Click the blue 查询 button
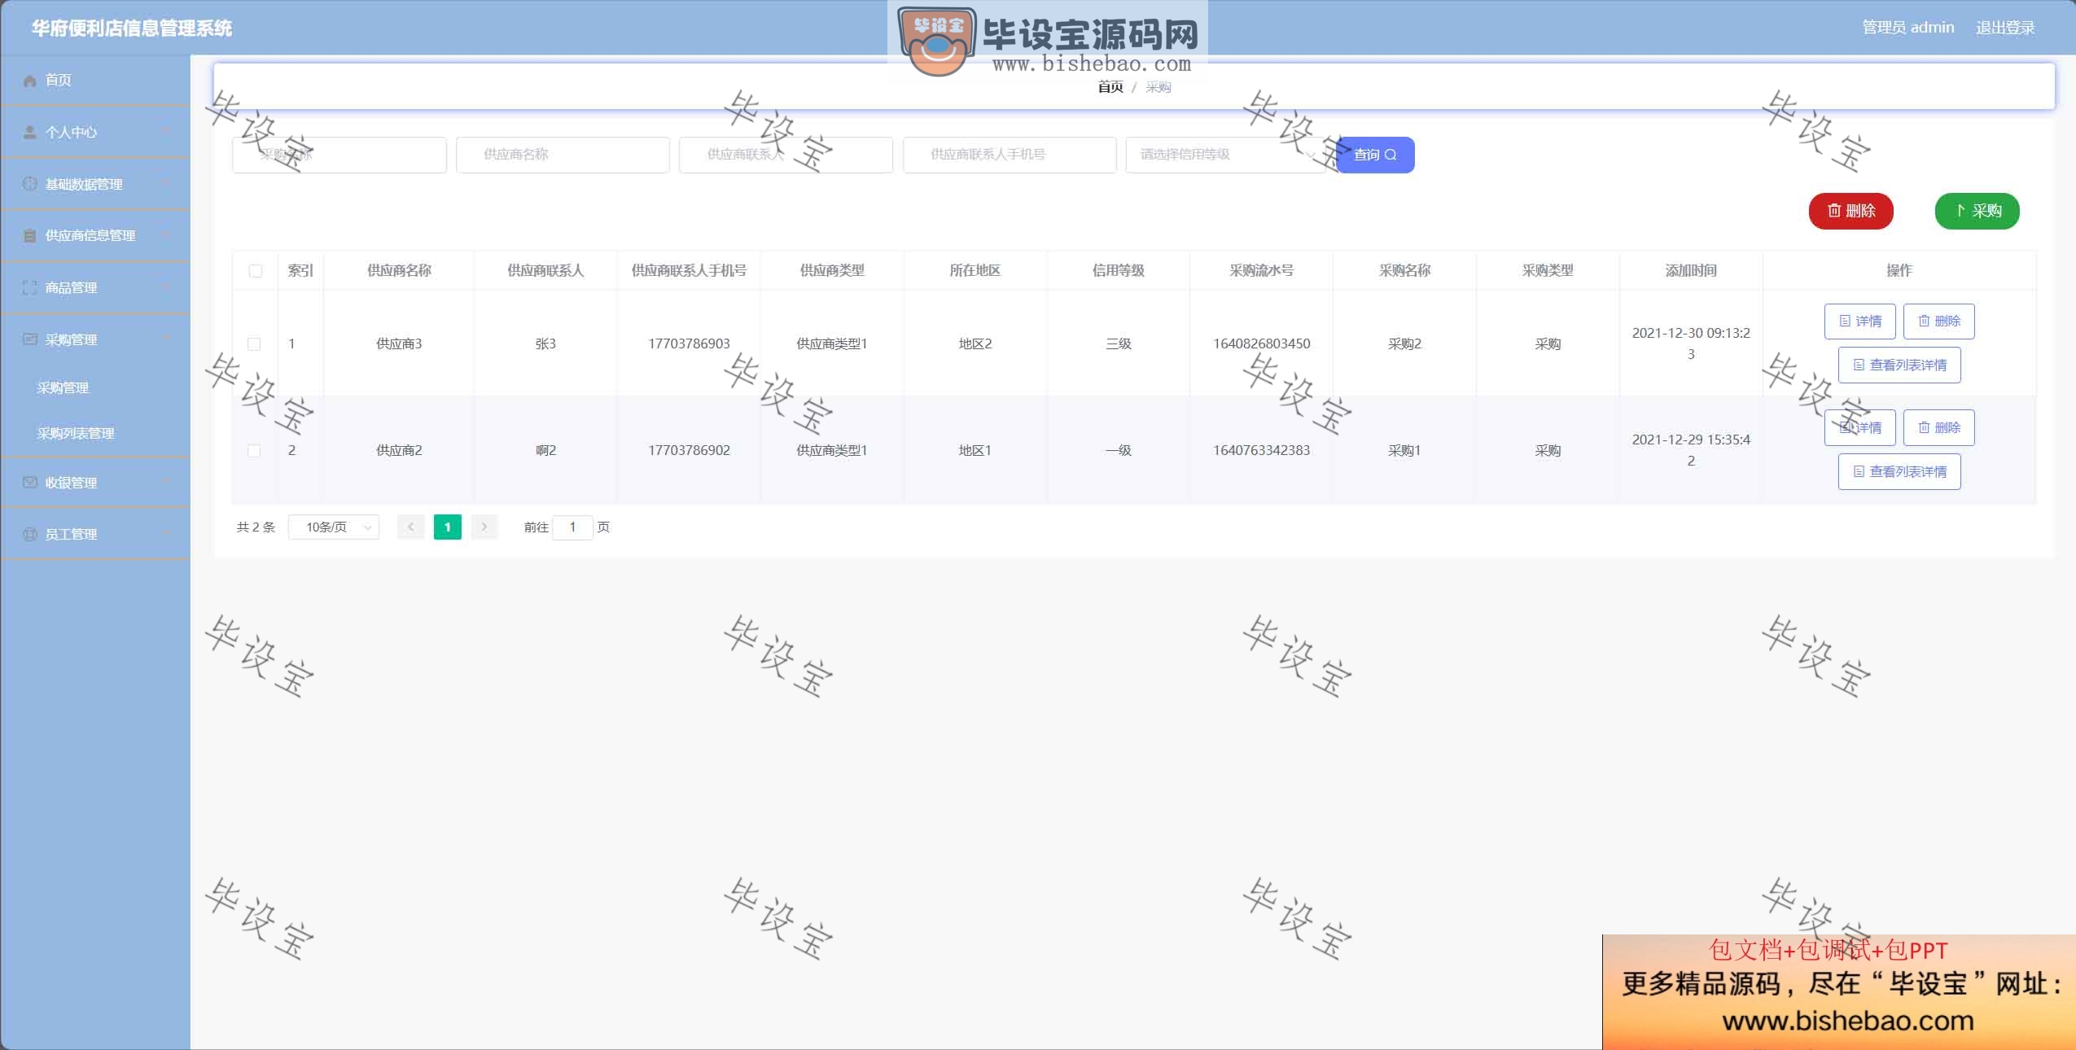 (x=1375, y=155)
